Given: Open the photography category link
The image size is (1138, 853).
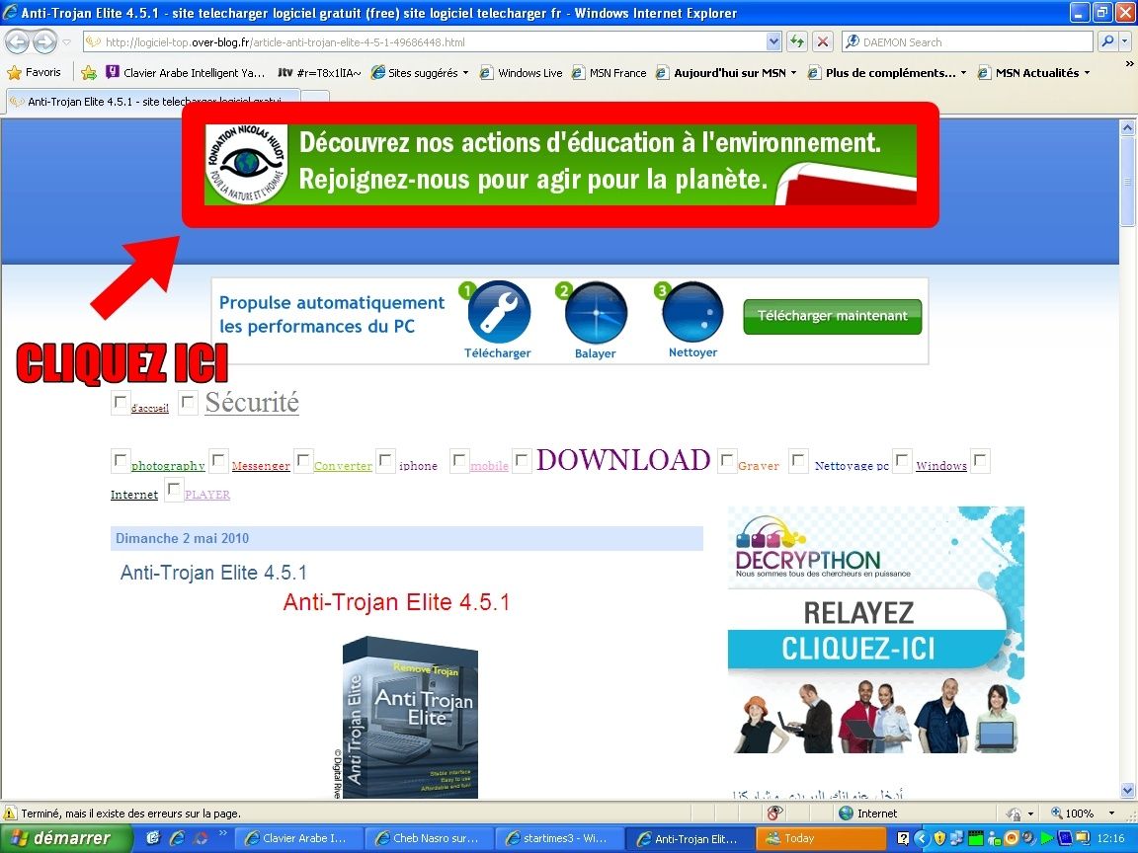Looking at the screenshot, I should coord(168,466).
